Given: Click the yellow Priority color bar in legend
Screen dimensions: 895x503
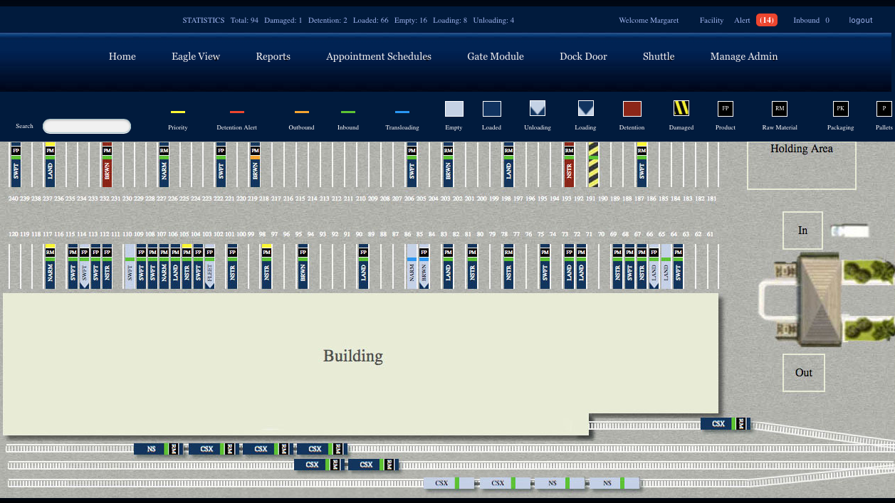Looking at the screenshot, I should 177,112.
